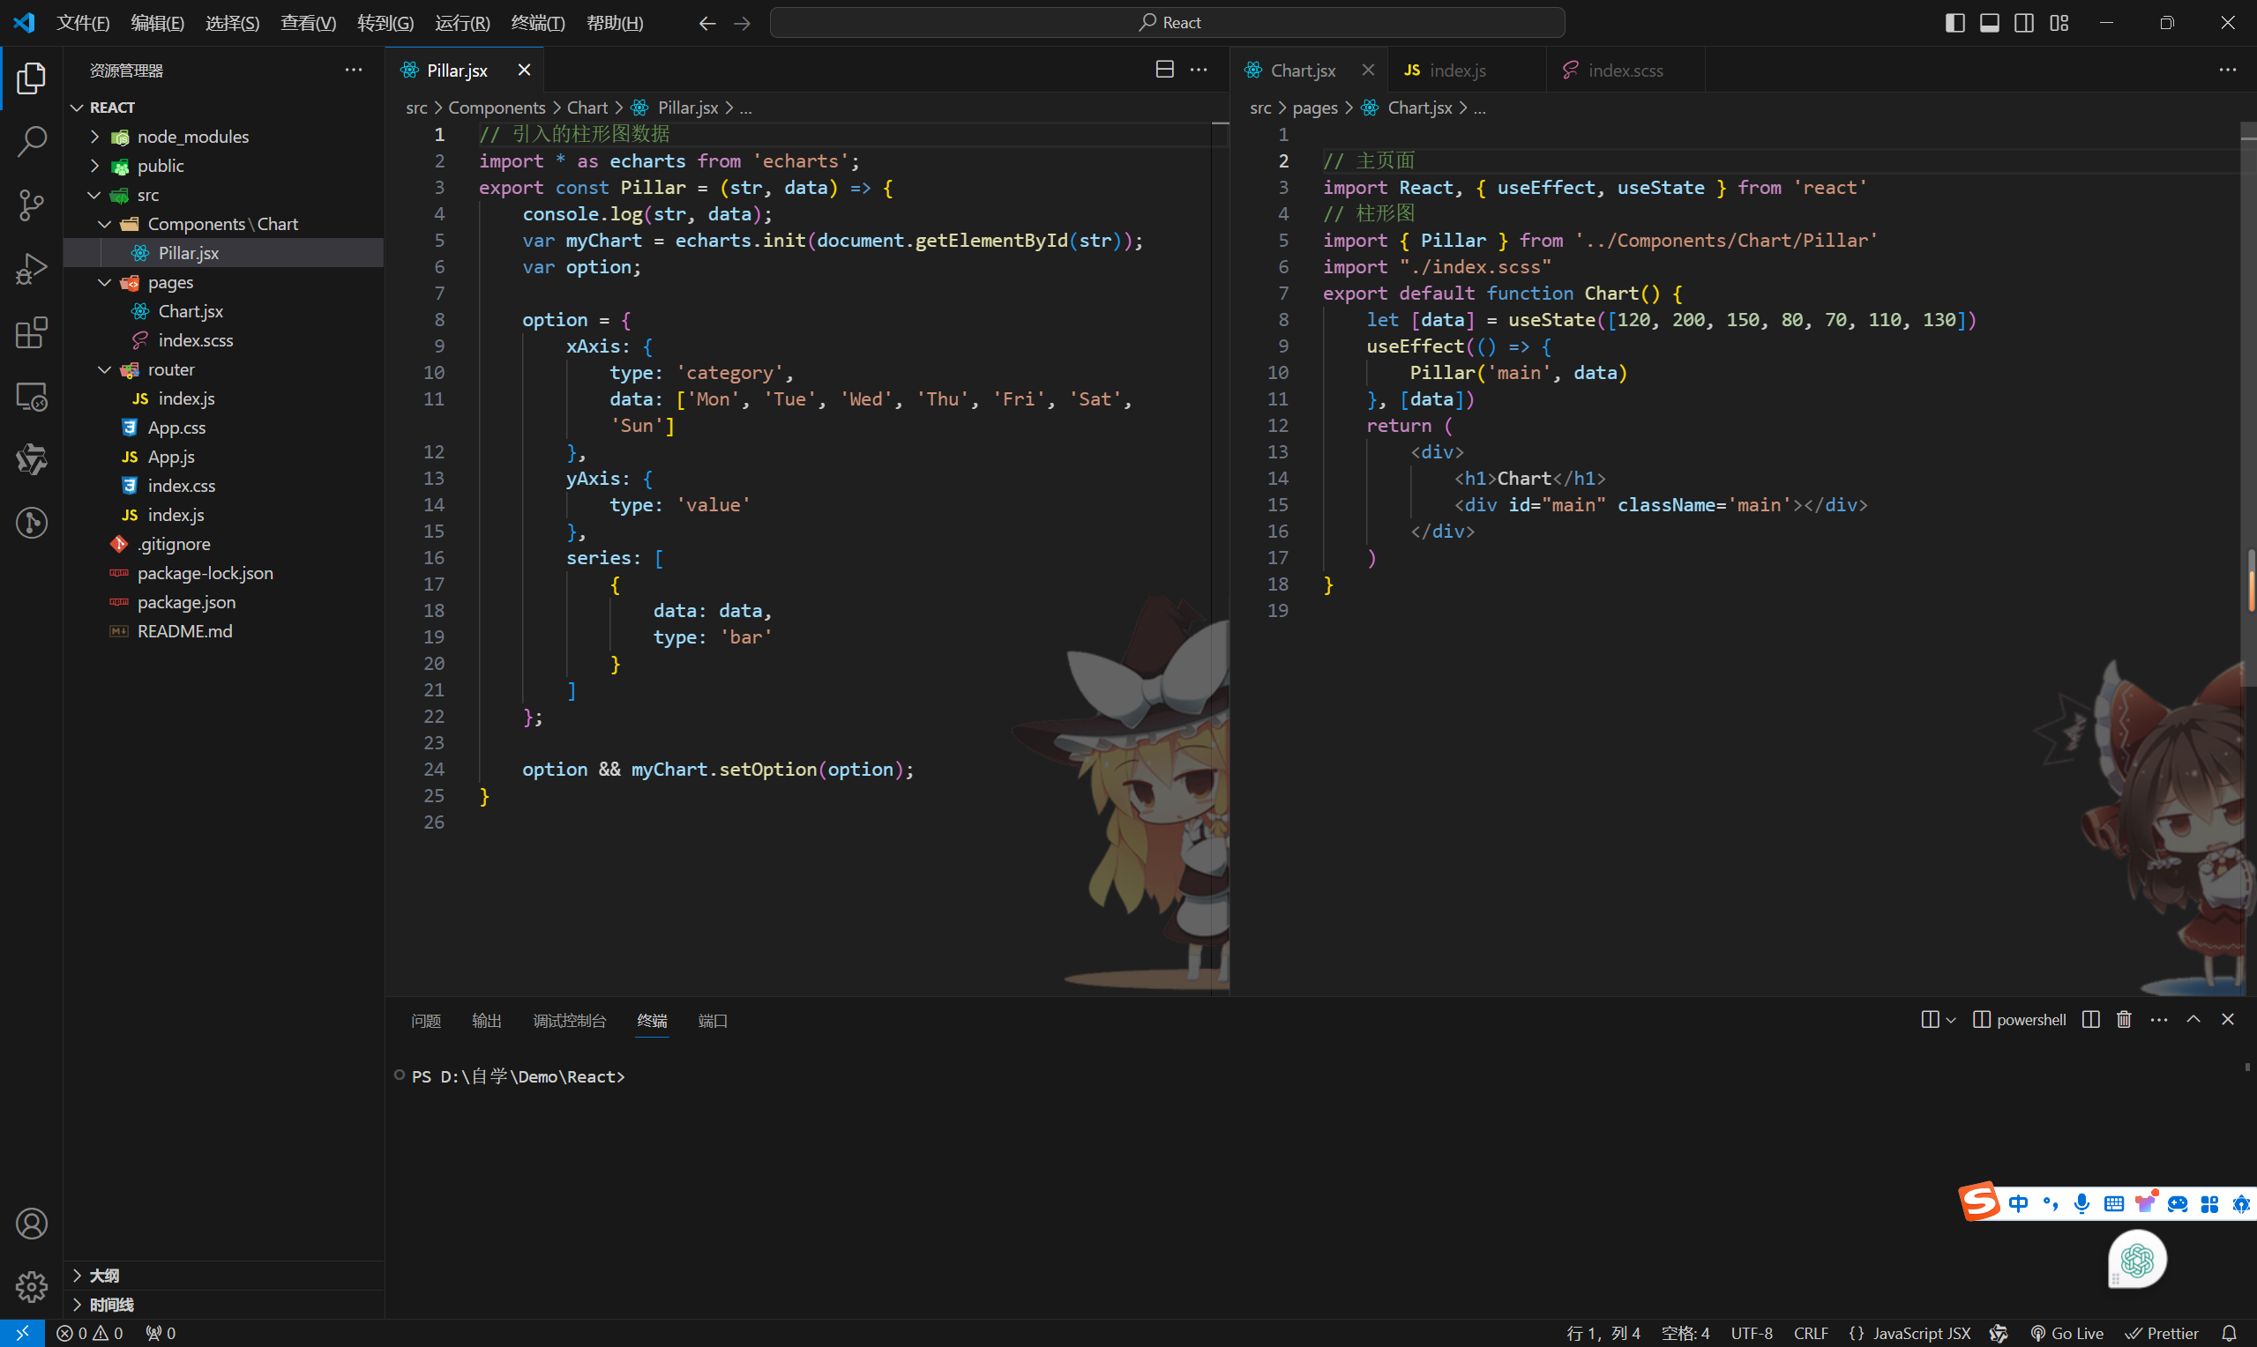Image resolution: width=2257 pixels, height=1347 pixels.
Task: Toggle Sogou punctuation mode
Action: [x=2050, y=1203]
